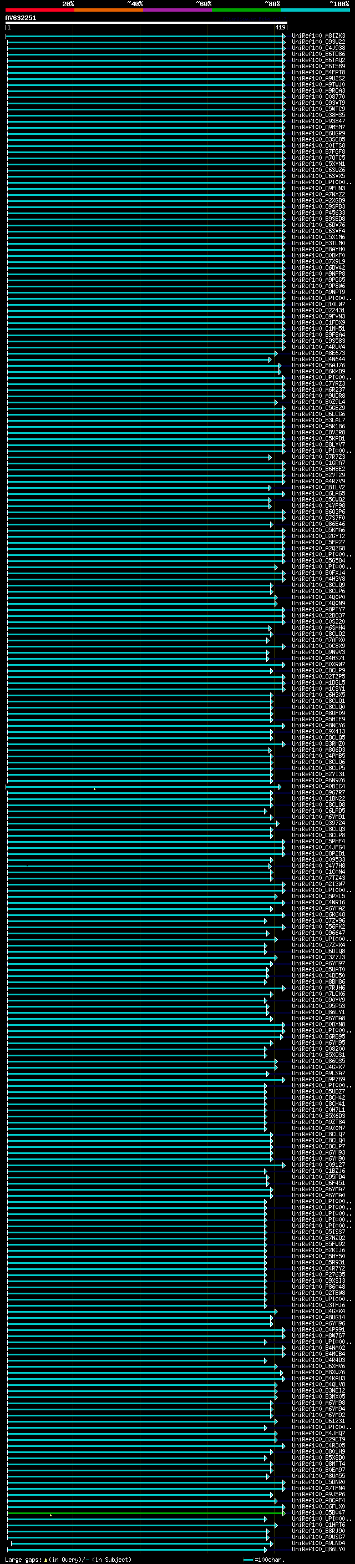The height and width of the screenshot is (1564, 355).
Task: Open hit UniRef100_B6TAQ2
Action: pos(318,60)
